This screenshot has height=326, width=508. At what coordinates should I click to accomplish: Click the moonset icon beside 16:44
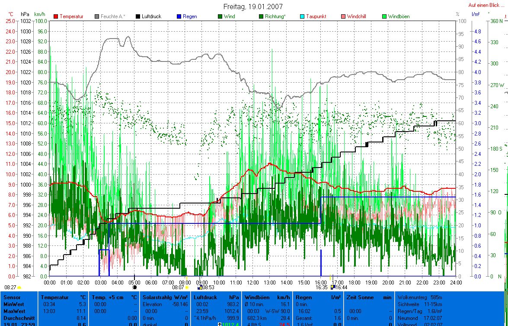(x=332, y=287)
